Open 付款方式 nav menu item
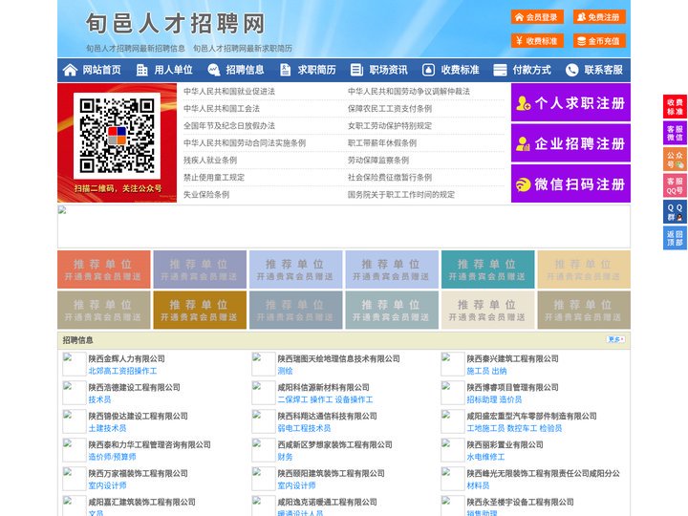The width and height of the screenshot is (688, 516). click(532, 70)
